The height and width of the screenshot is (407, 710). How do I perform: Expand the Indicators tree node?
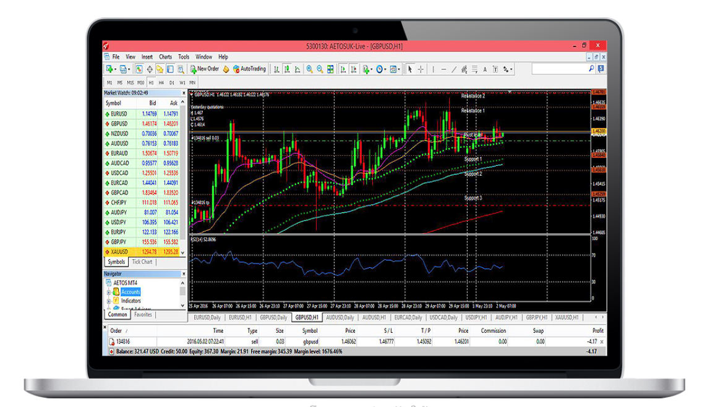(109, 301)
